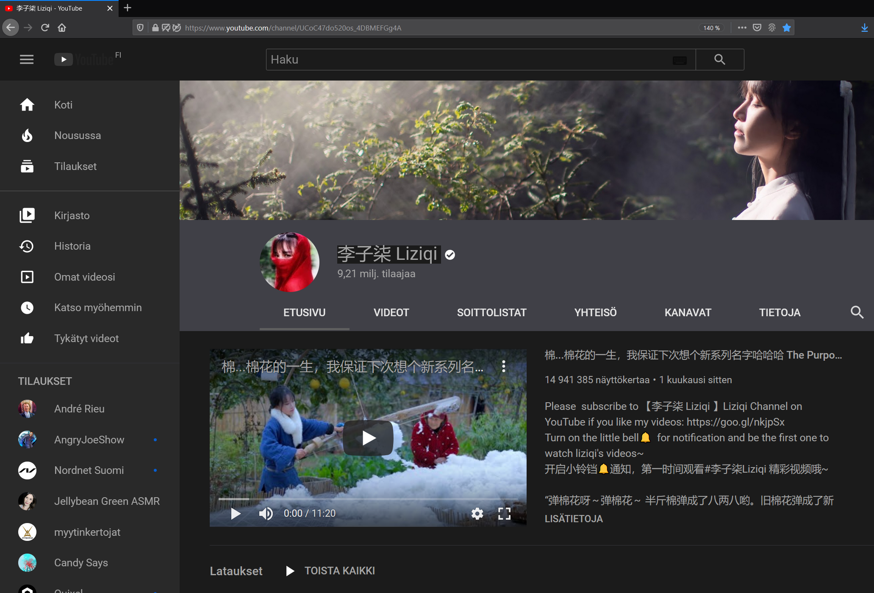Click the search magnifier button
The width and height of the screenshot is (874, 593).
(x=719, y=59)
